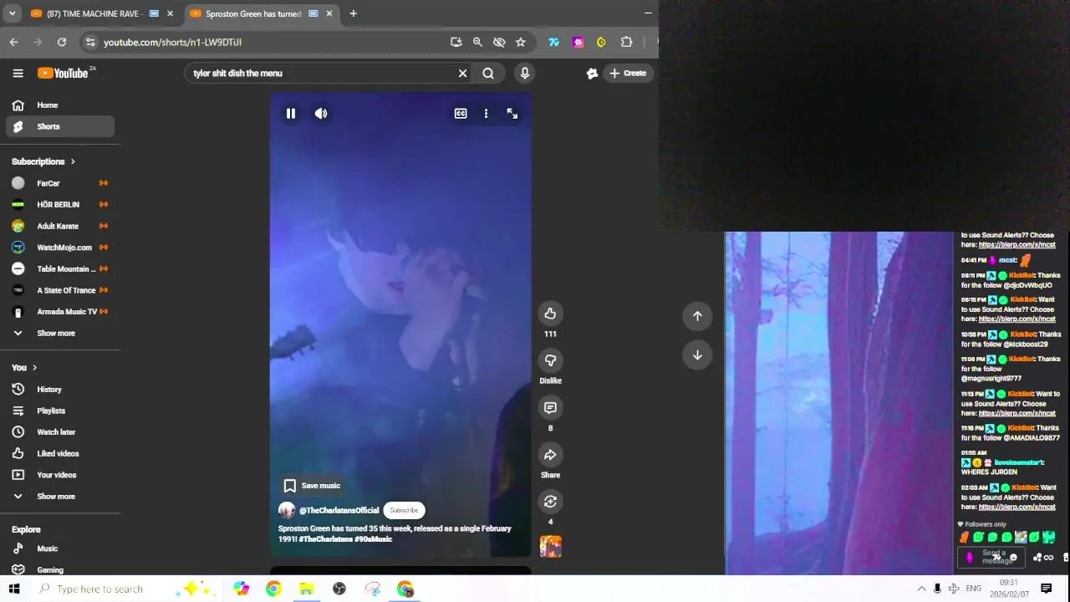Open the browser extensions puzzle icon

(x=627, y=42)
